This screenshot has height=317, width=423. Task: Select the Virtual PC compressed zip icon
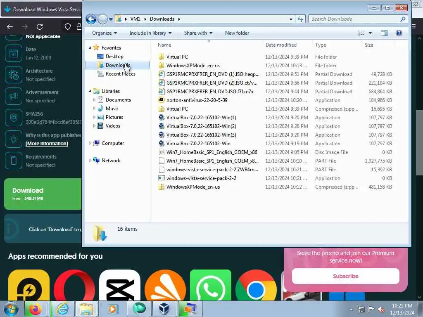point(162,109)
